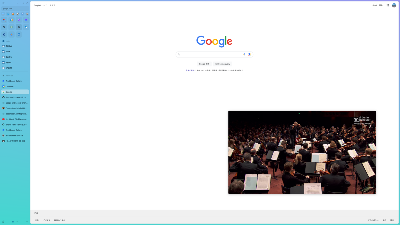Open the swirling blue circle pinned tile
The height and width of the screenshot is (225, 400).
pos(11,34)
